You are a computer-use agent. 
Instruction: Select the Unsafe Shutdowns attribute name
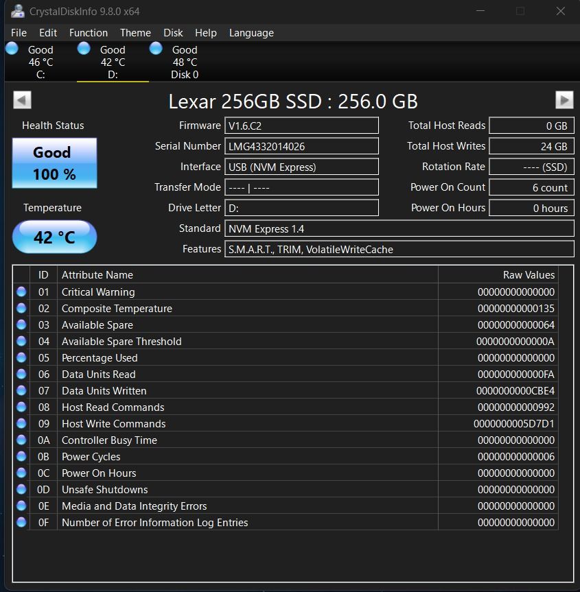(104, 489)
